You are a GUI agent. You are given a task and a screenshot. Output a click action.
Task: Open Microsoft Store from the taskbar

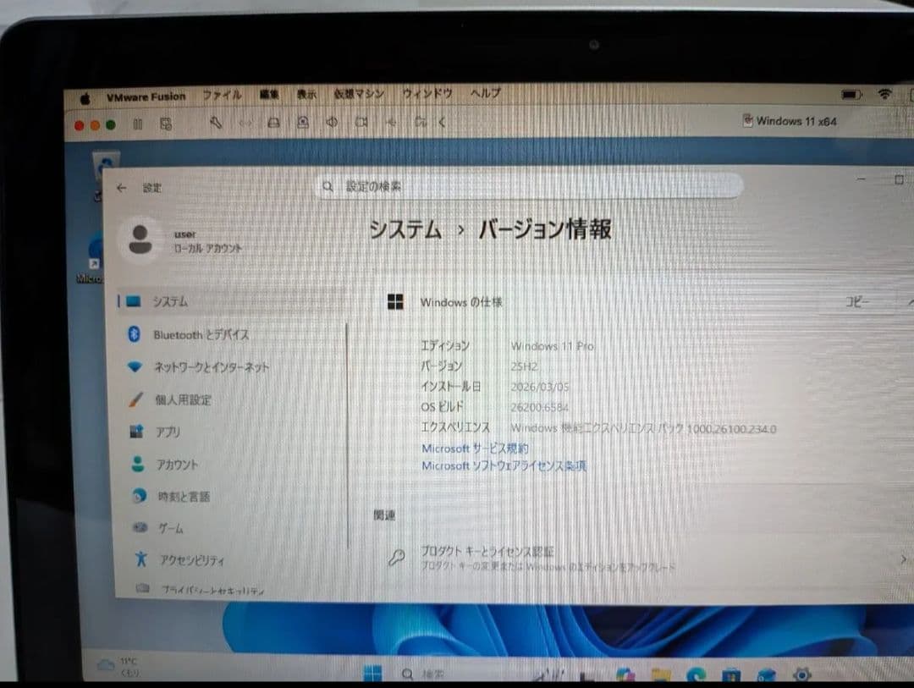[731, 675]
